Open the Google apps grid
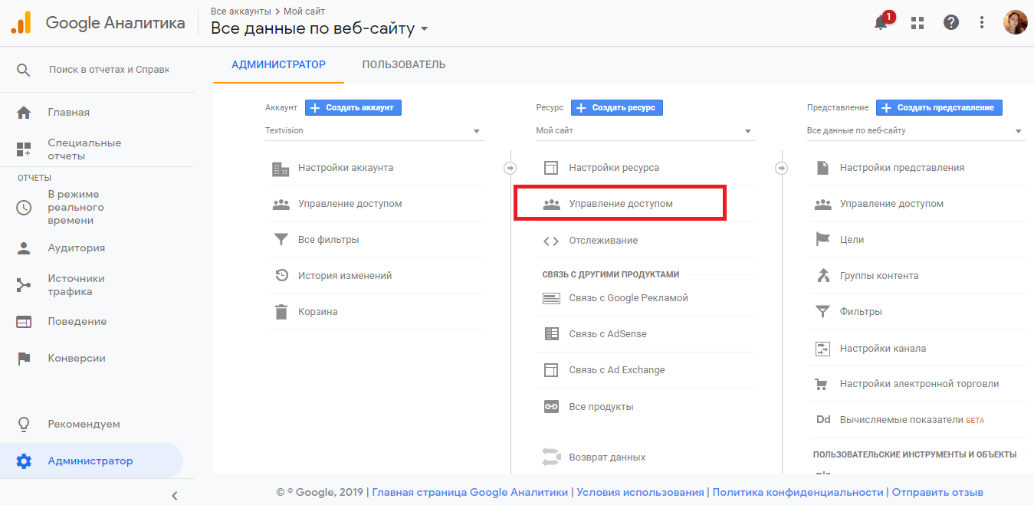Image resolution: width=1034 pixels, height=505 pixels. click(x=917, y=22)
